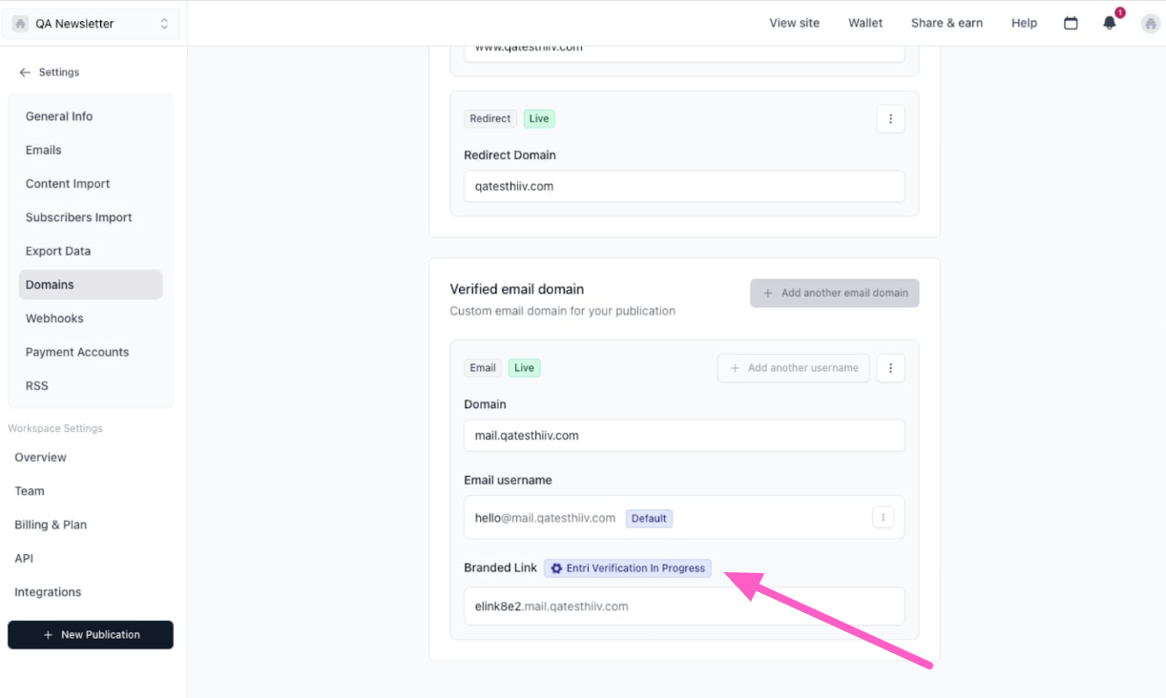Open the Integrations workspace page
The height and width of the screenshot is (698, 1166).
[x=48, y=592]
